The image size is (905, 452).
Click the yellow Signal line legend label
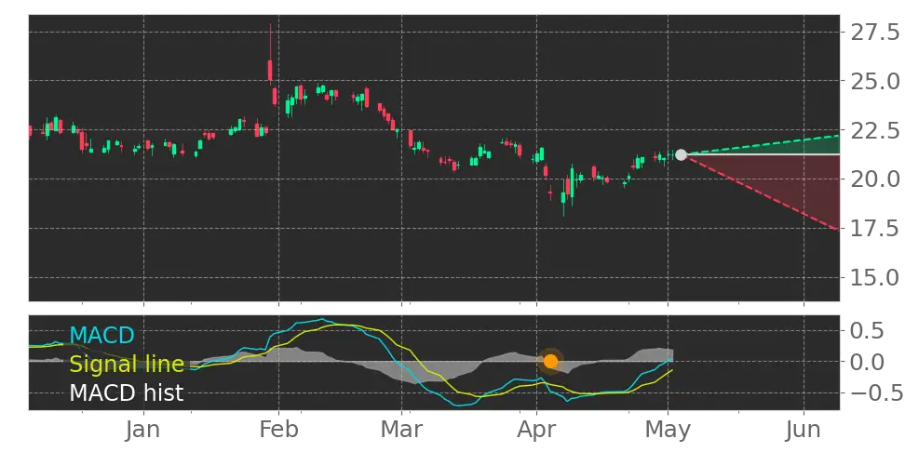(127, 365)
